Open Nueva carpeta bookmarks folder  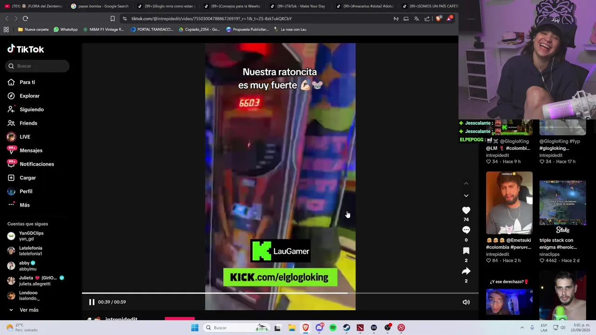pos(33,29)
